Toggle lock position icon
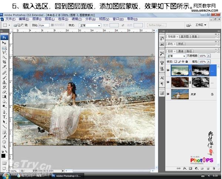222x179 pixels. (x=183, y=62)
